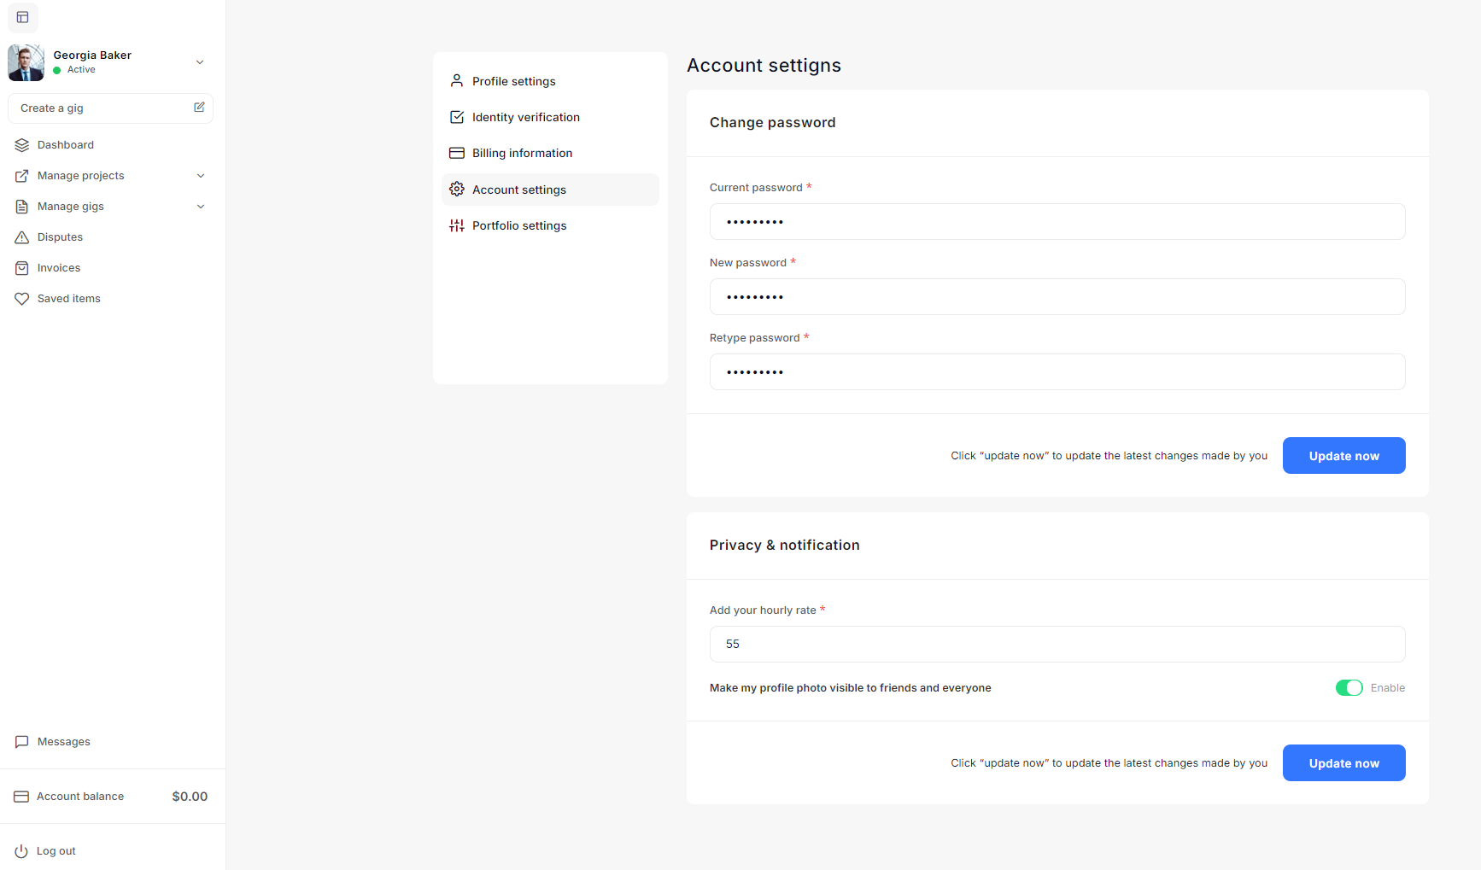1481x870 pixels.
Task: Open Identity verification settings
Action: click(525, 117)
